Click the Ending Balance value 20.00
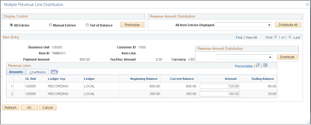Screen dimensions: 311x125 [x=272, y=94]
